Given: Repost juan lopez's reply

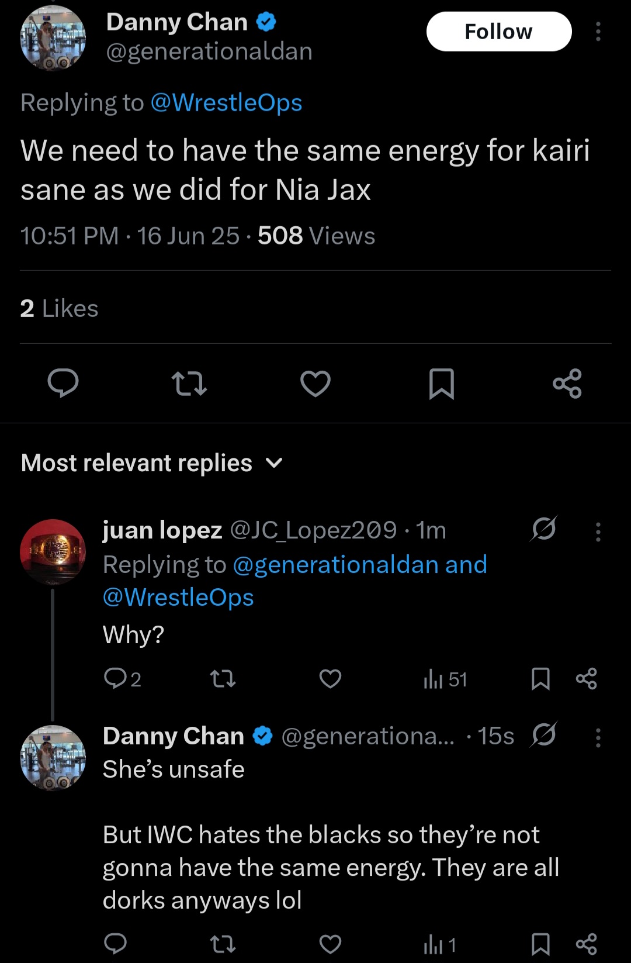Looking at the screenshot, I should [x=223, y=679].
